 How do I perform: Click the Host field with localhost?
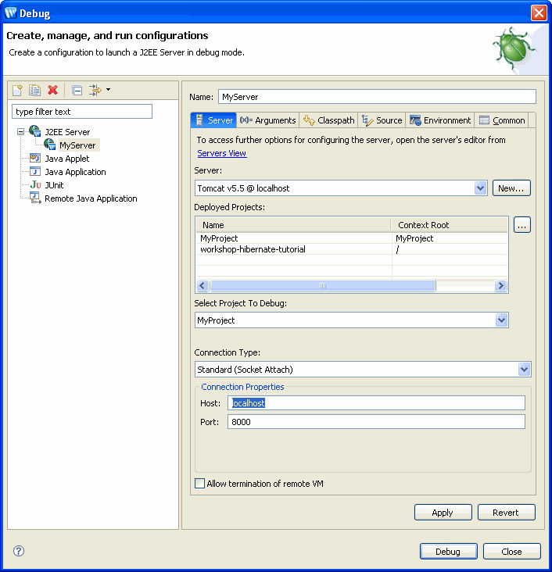pos(376,403)
